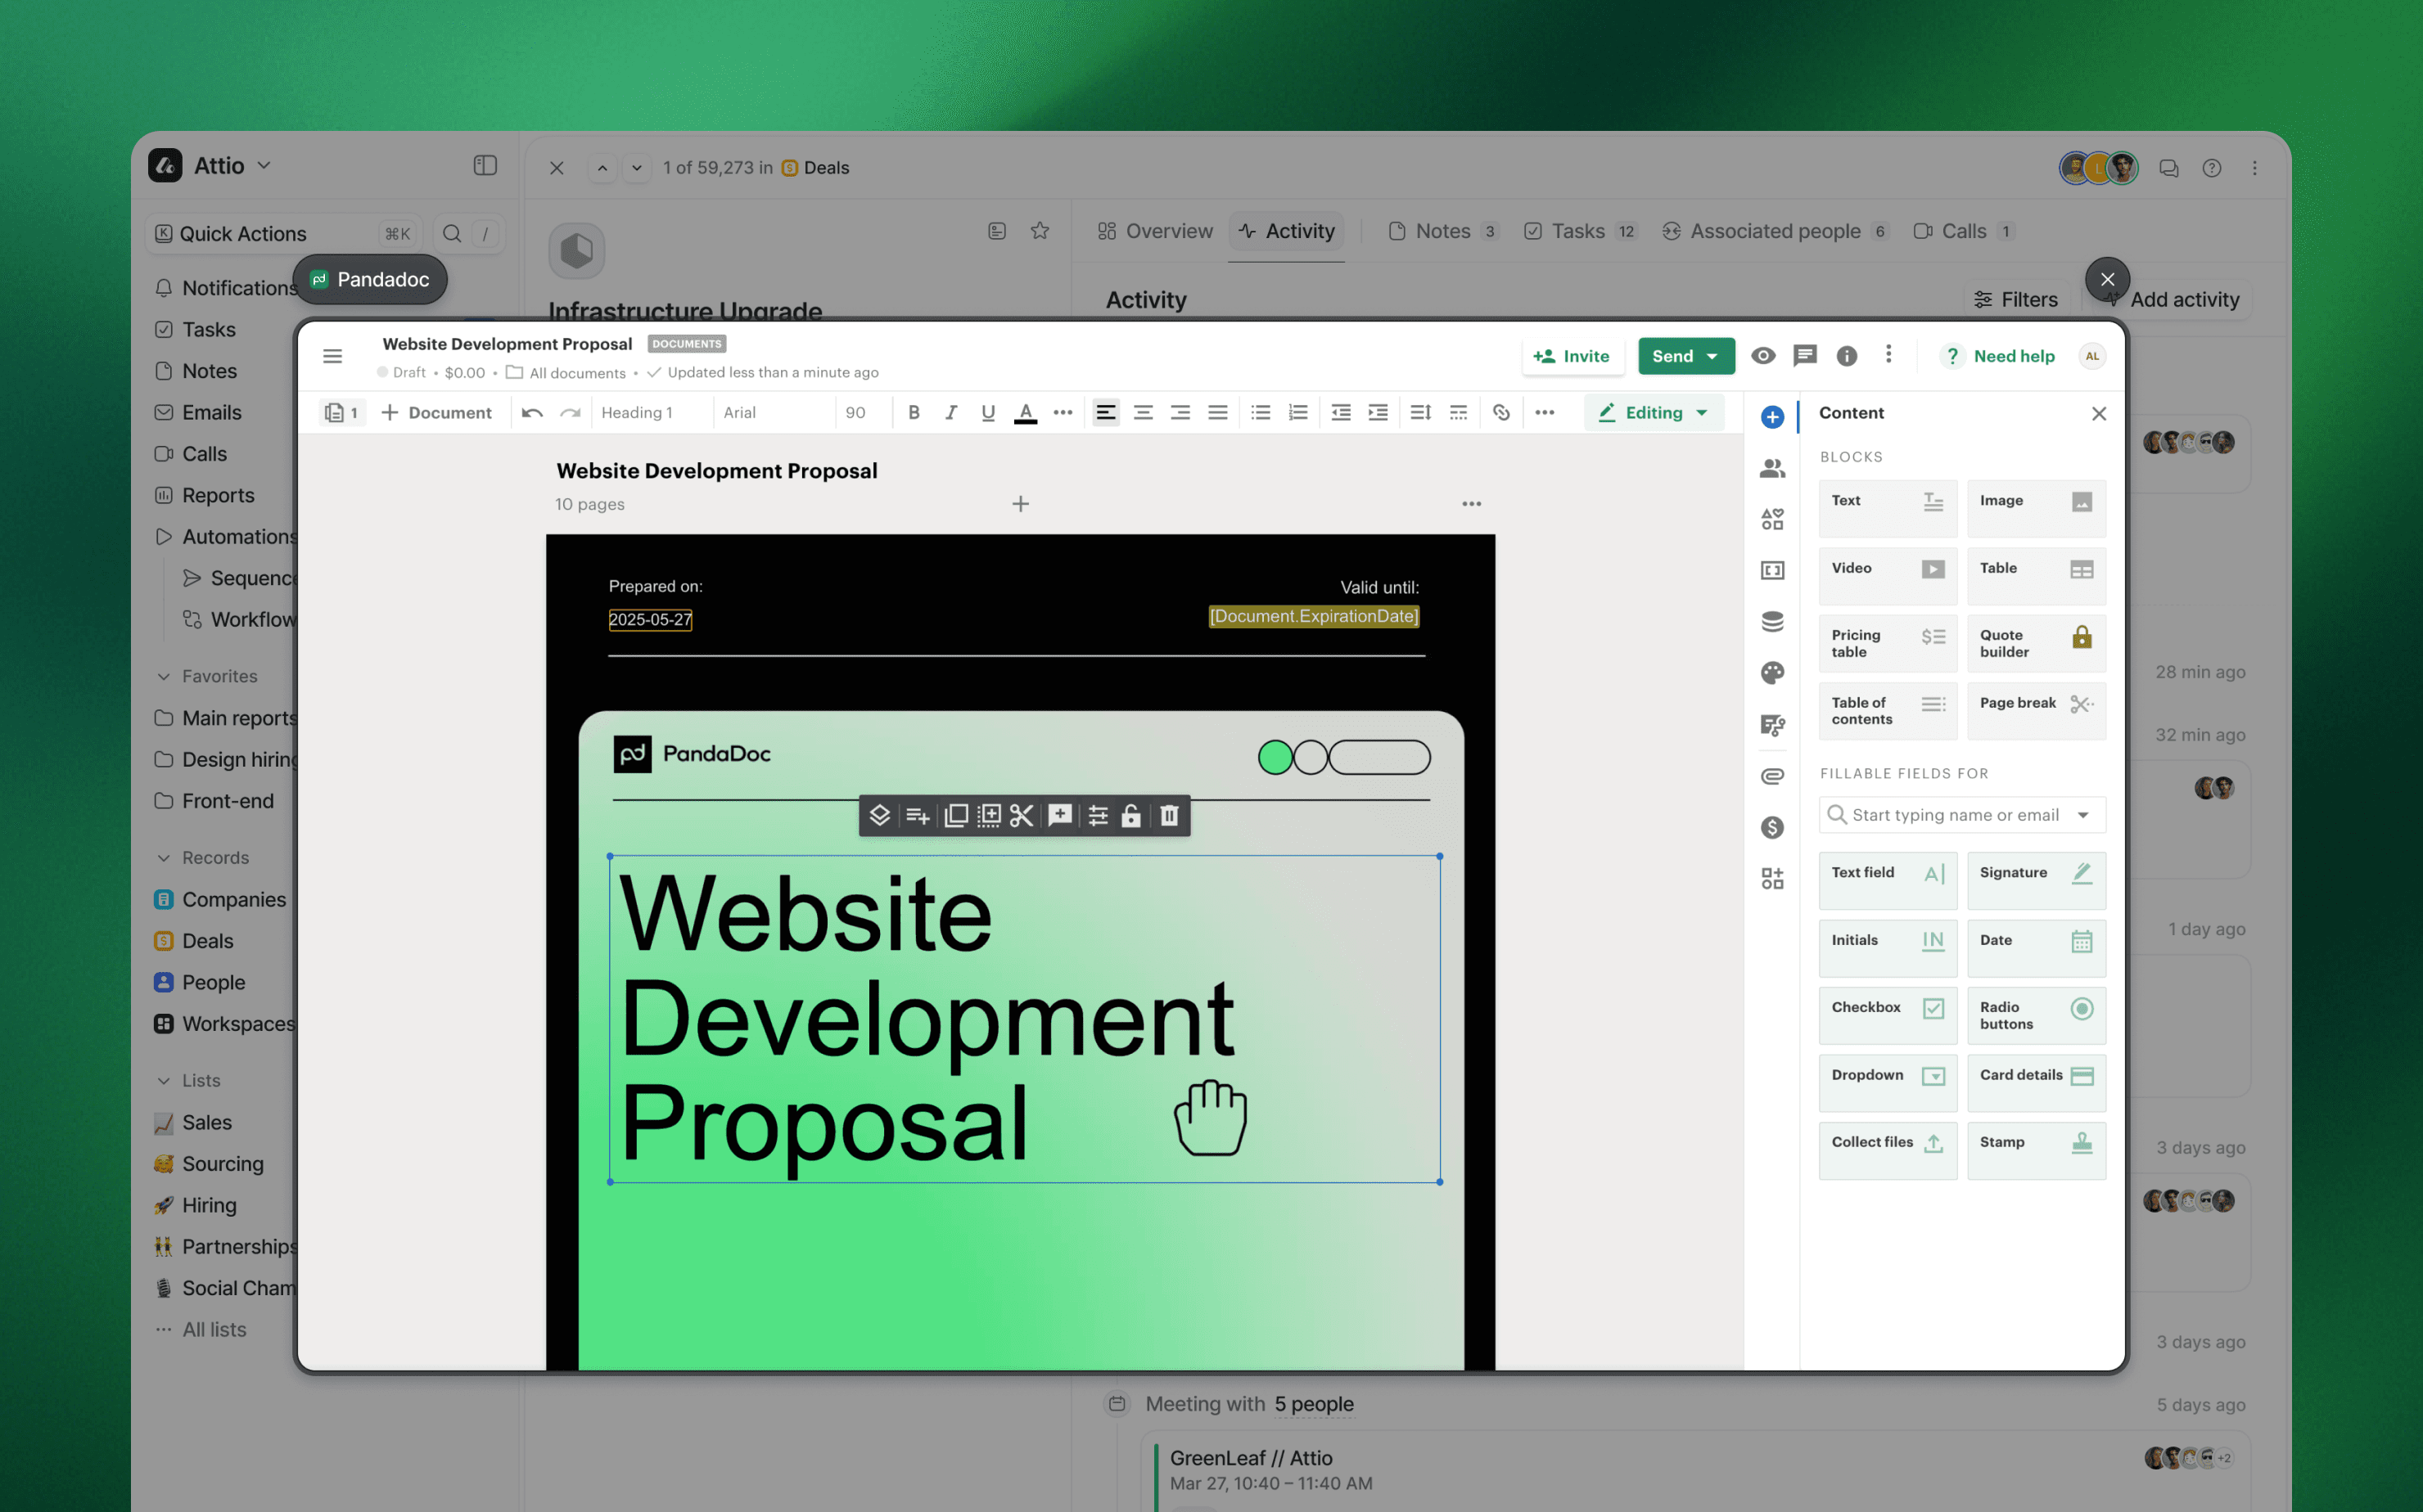Open the recipients sidebar icon
The image size is (2423, 1512).
1771,468
